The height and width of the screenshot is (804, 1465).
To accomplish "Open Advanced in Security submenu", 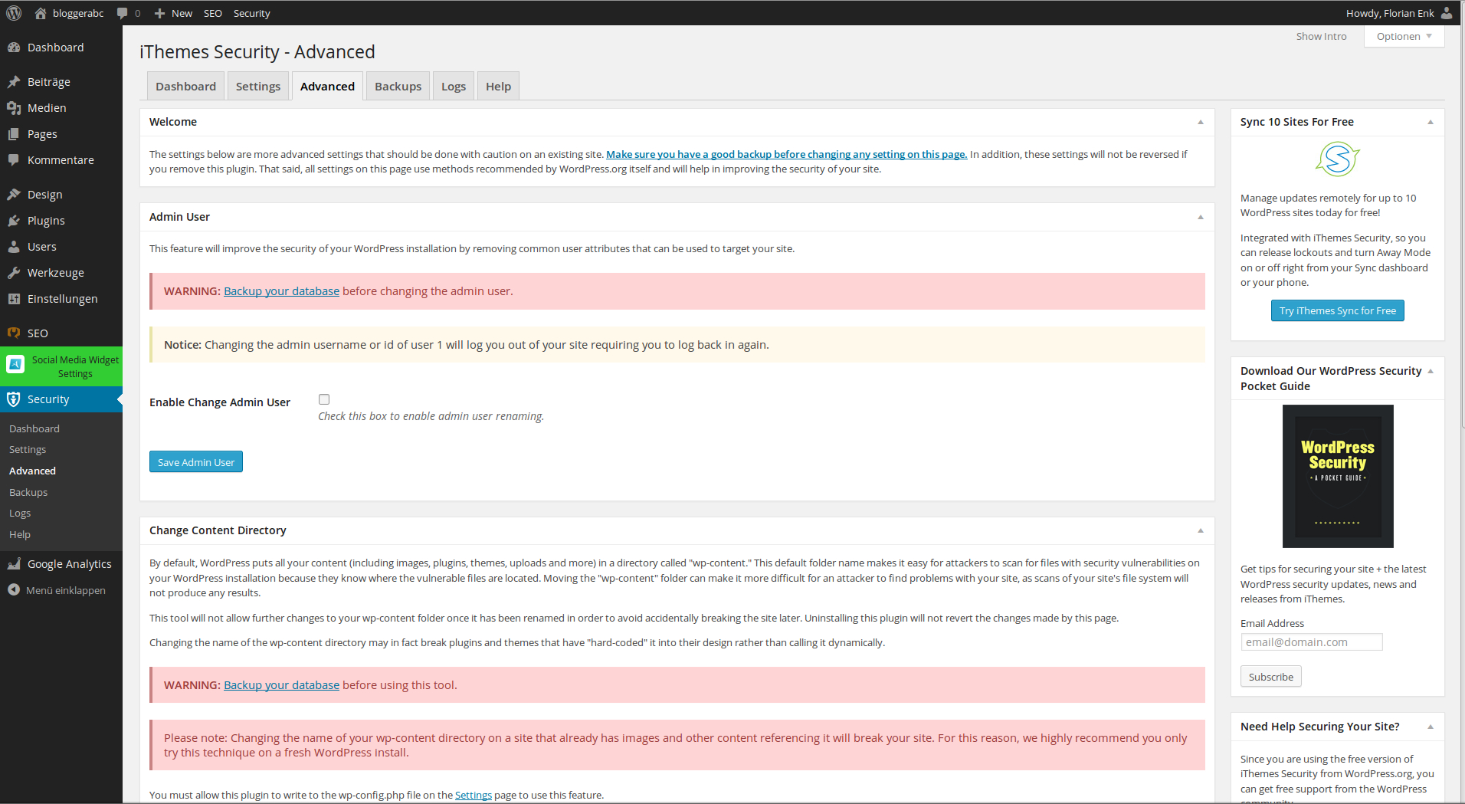I will click(32, 471).
